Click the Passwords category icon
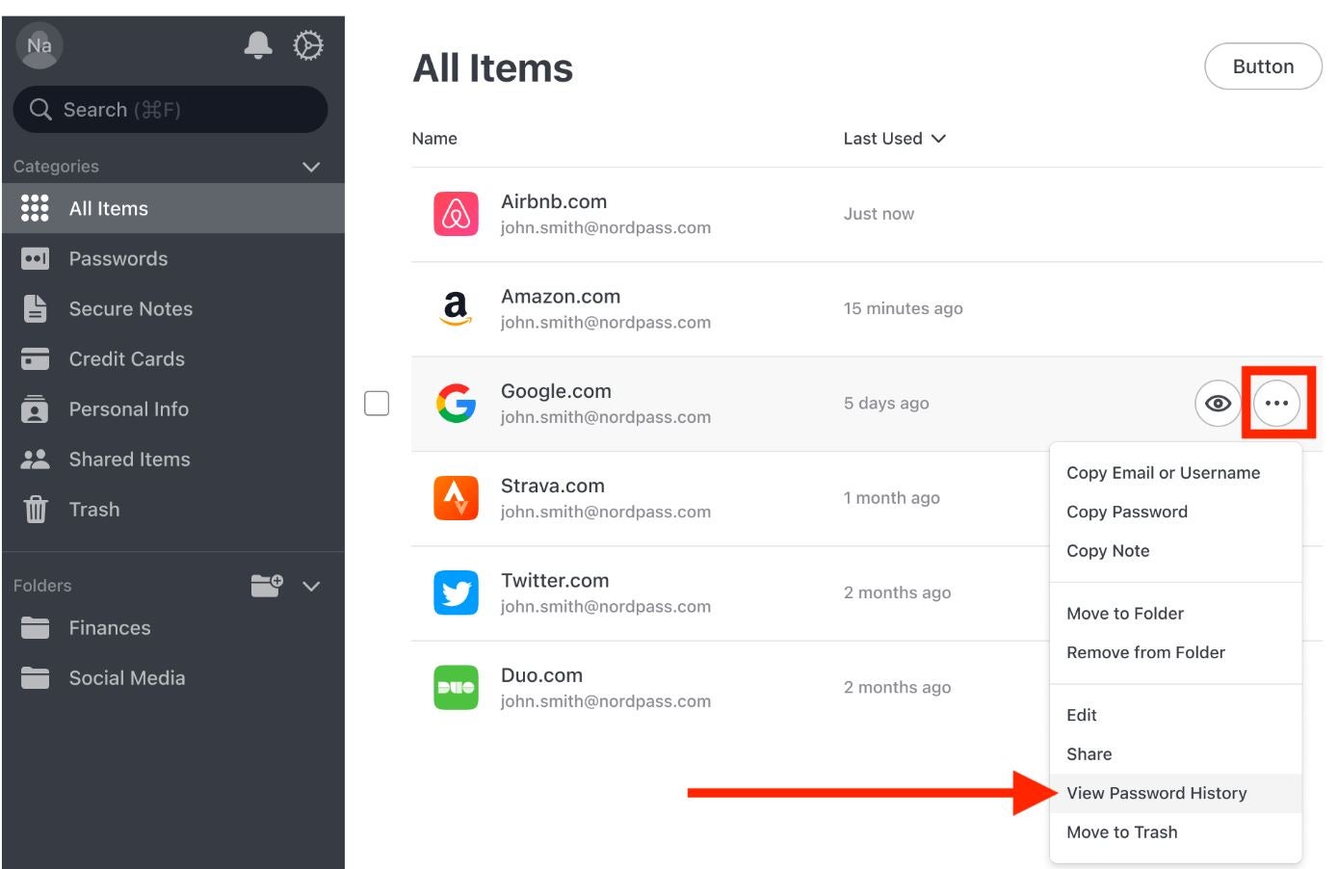1338x869 pixels. [35, 258]
